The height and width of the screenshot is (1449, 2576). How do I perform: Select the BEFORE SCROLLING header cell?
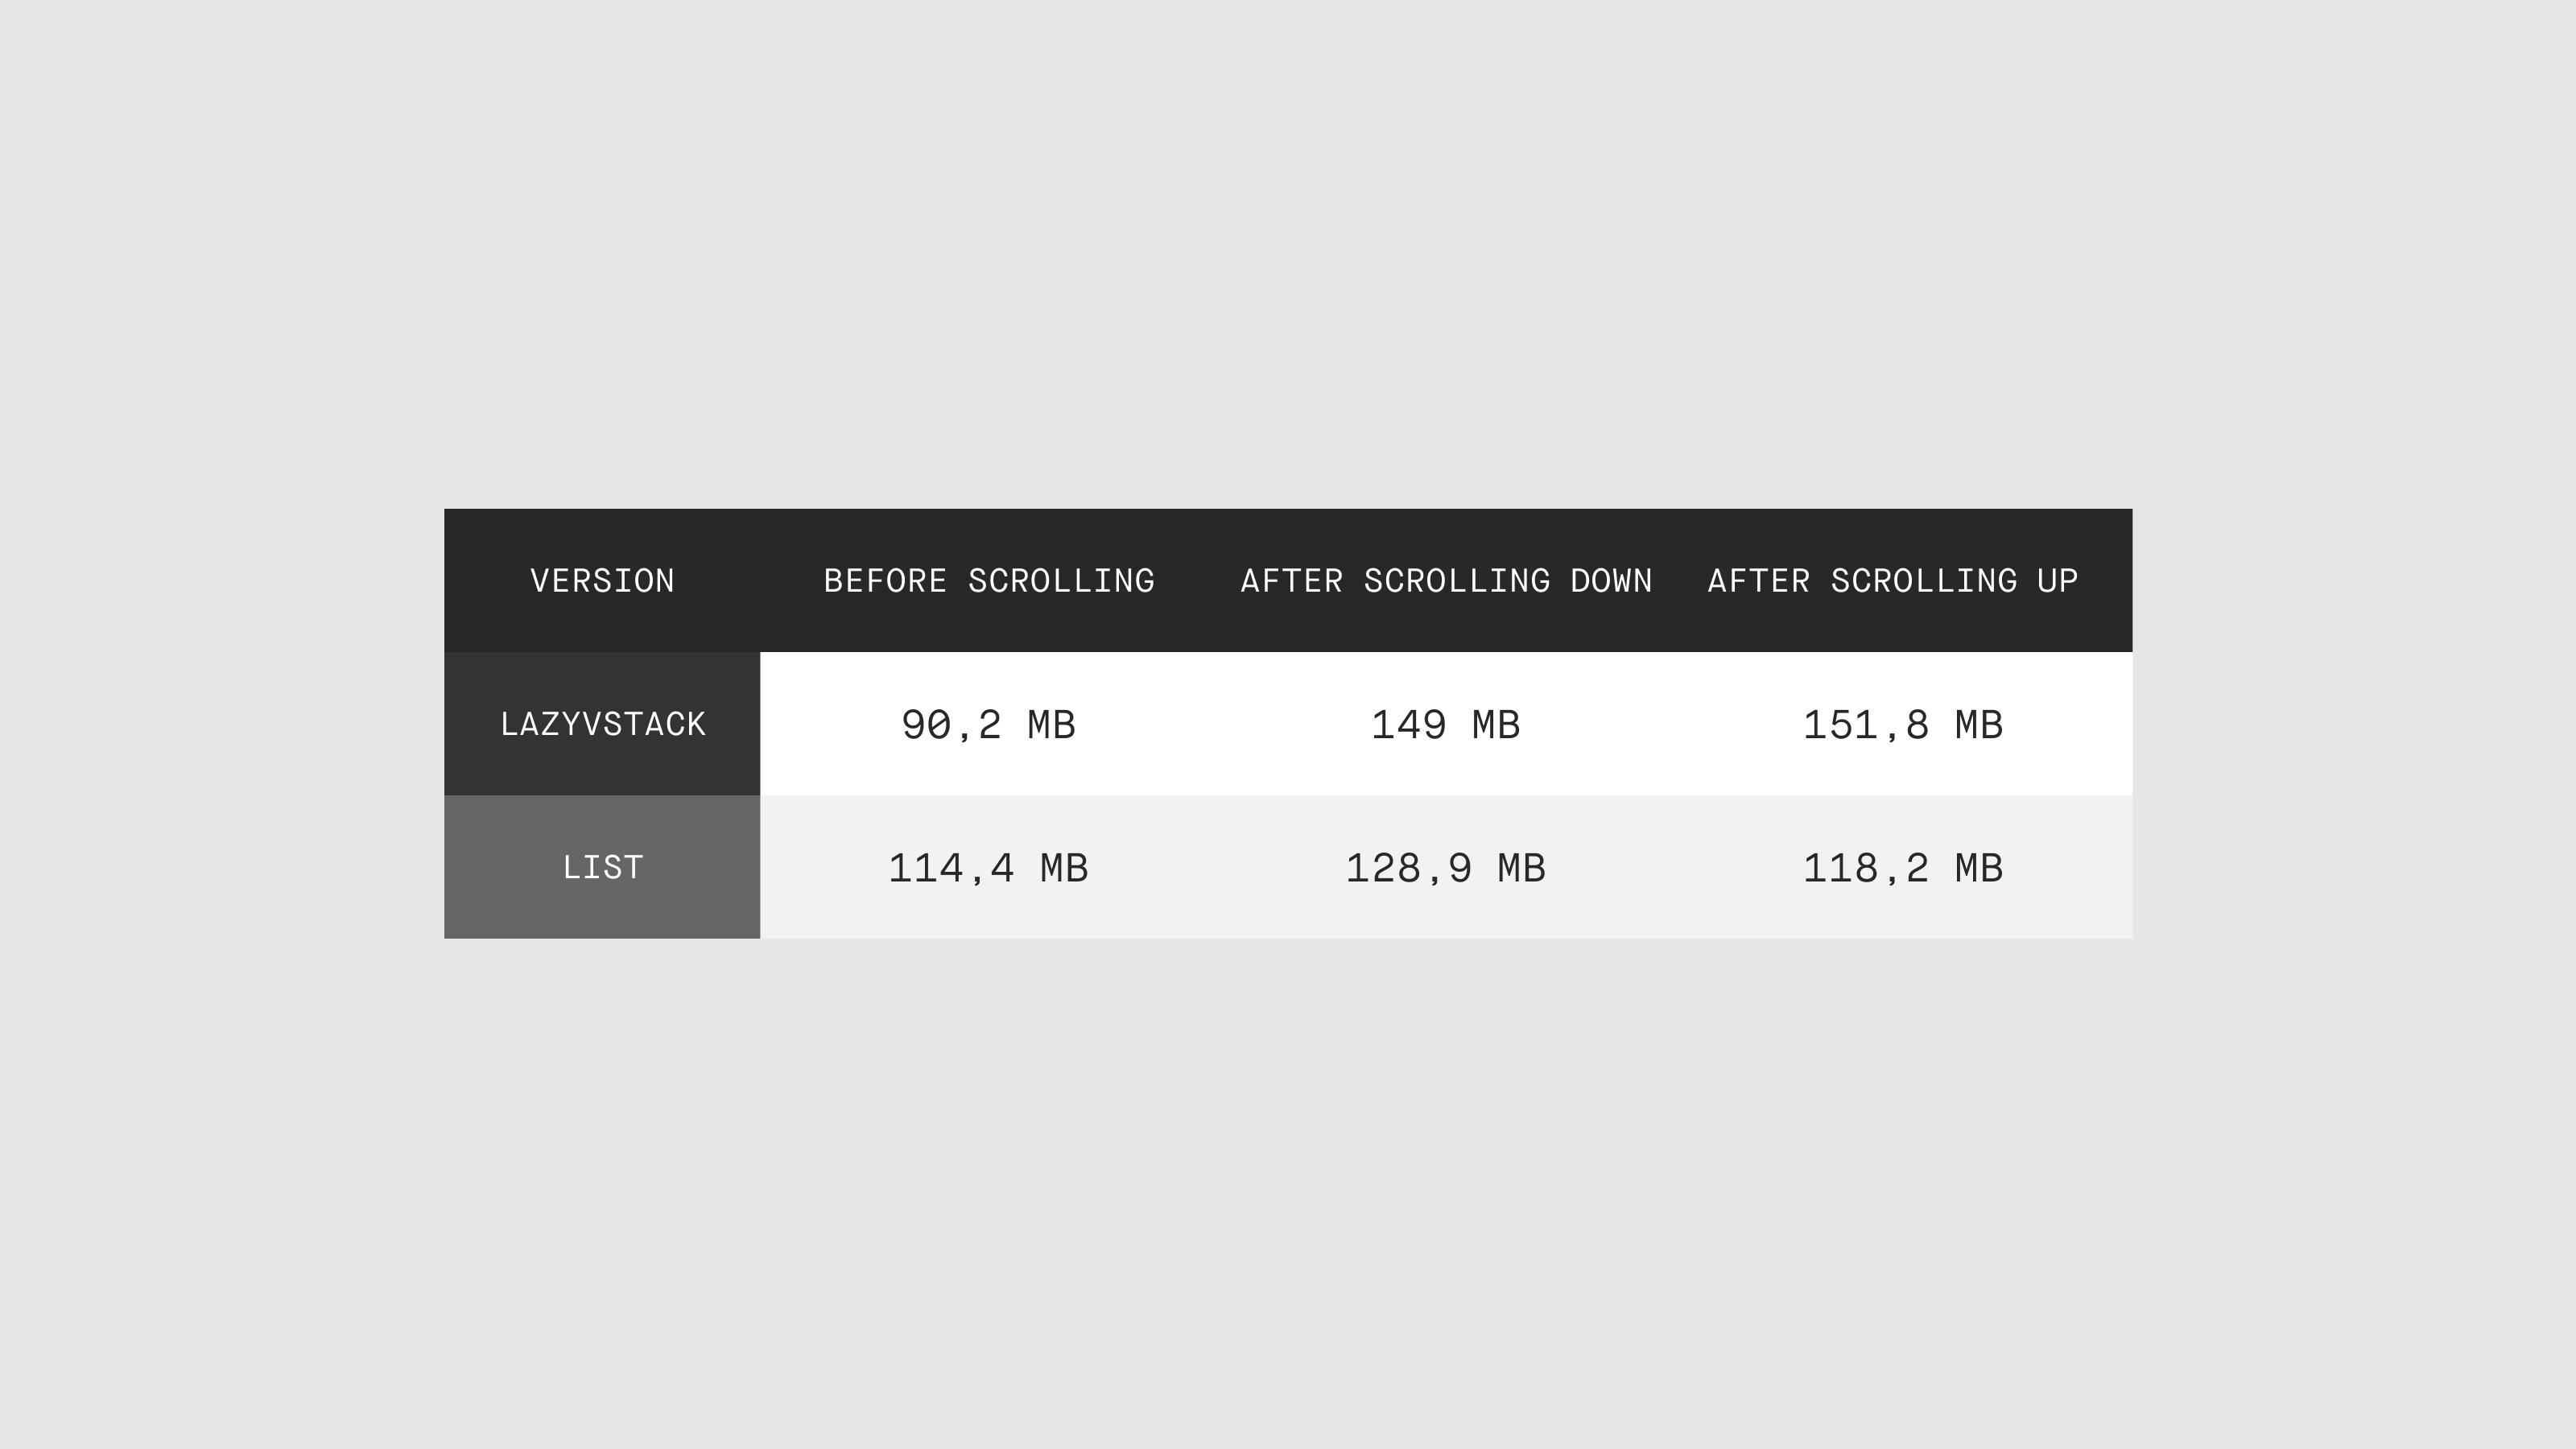click(989, 581)
